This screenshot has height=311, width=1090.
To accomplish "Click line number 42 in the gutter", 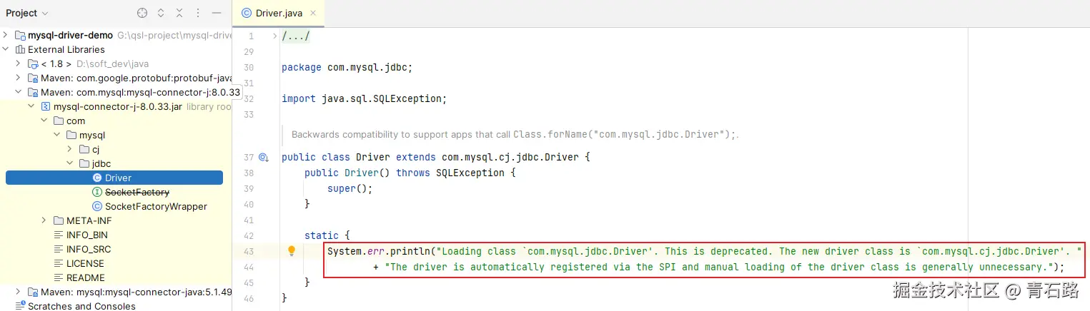I will [x=249, y=235].
